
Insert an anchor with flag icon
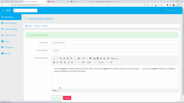[90, 58]
